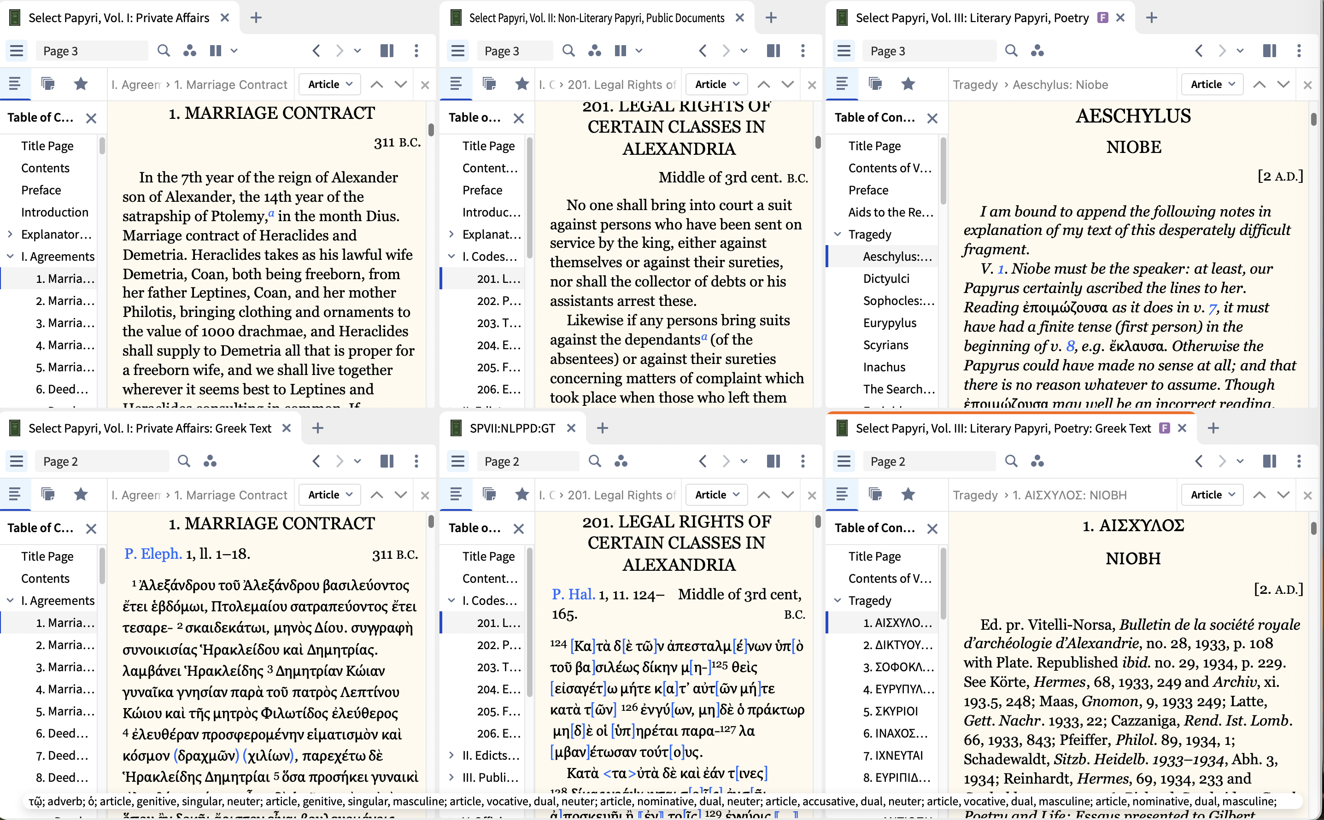The image size is (1324, 820).
Task: Click back arrow in Vol. I Greek Text pane
Action: click(316, 462)
